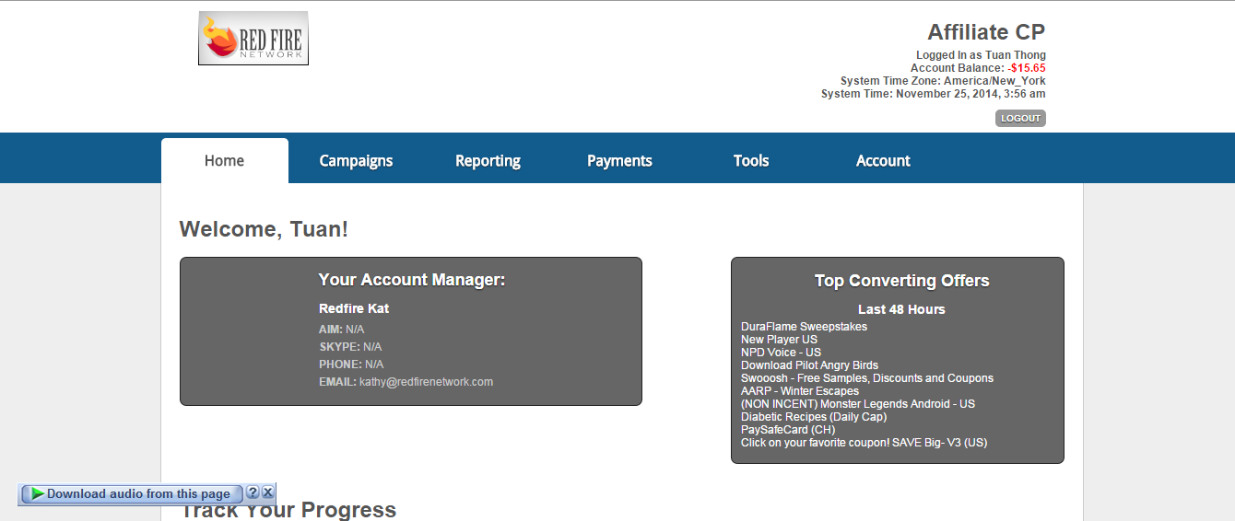Image resolution: width=1235 pixels, height=521 pixels.
Task: Click the kathy@redfirenetwork.com email address
Action: tap(426, 382)
